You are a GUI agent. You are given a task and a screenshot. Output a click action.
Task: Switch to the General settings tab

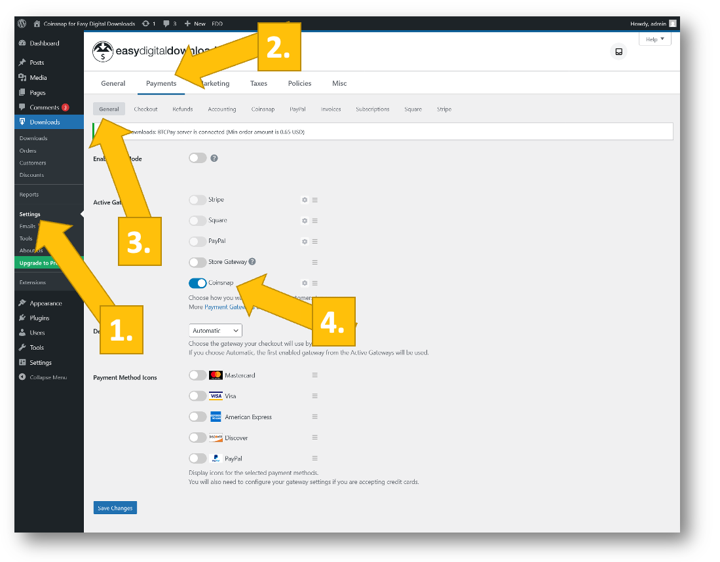[113, 83]
